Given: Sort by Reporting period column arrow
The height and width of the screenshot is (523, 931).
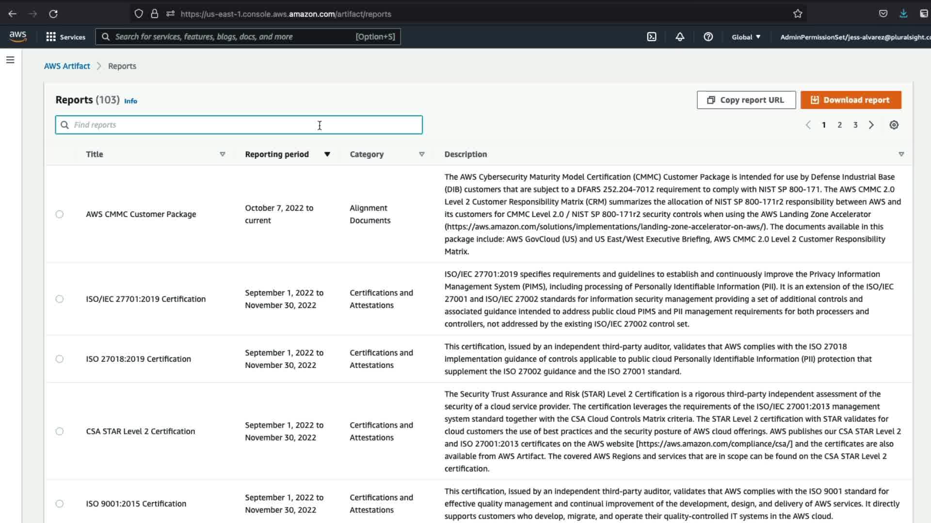Looking at the screenshot, I should [x=327, y=154].
